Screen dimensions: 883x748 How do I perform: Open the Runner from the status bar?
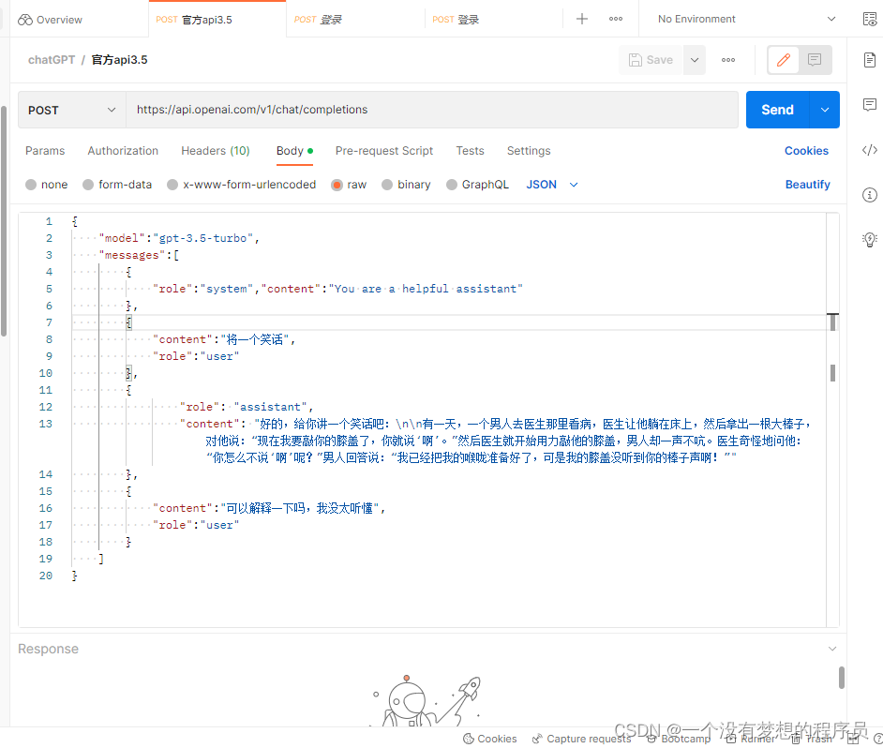[x=756, y=739]
